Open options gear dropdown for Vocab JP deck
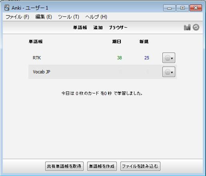The height and width of the screenshot is (176, 206). pos(169,72)
